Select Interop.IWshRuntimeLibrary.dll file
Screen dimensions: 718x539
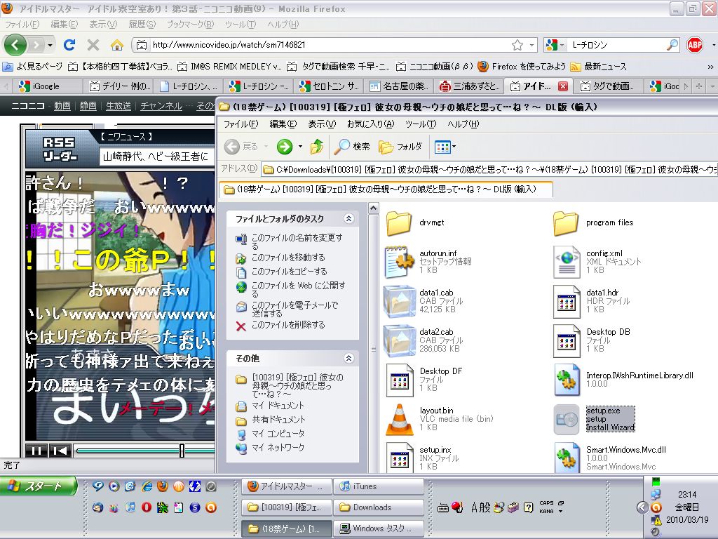click(x=623, y=380)
